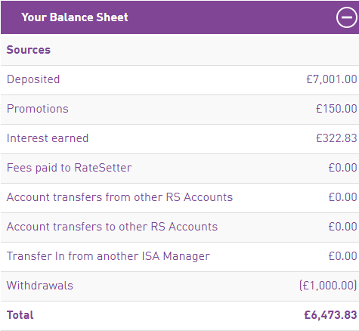Click the £6,473.83 total amount
This screenshot has width=359, height=331.
click(330, 315)
